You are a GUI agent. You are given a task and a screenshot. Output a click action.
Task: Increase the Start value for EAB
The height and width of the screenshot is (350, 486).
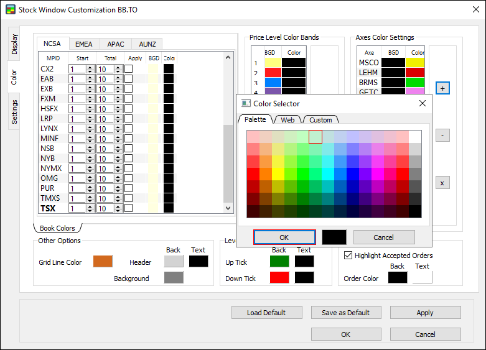[90, 77]
